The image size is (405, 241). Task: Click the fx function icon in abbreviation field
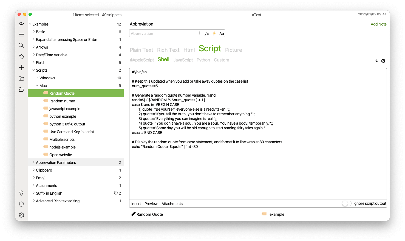[x=207, y=33]
